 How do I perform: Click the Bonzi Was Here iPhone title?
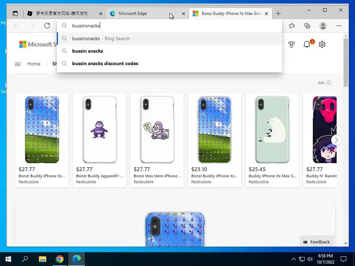click(157, 176)
